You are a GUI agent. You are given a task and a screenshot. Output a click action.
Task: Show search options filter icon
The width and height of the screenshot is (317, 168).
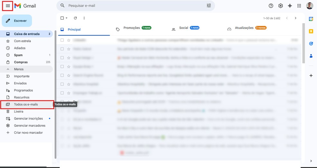click(x=209, y=6)
